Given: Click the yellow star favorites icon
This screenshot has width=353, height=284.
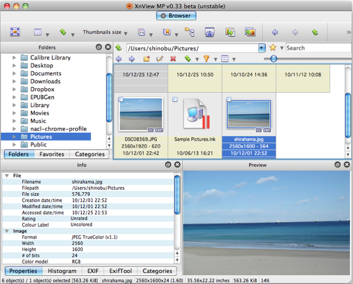Looking at the screenshot, I should 272,48.
